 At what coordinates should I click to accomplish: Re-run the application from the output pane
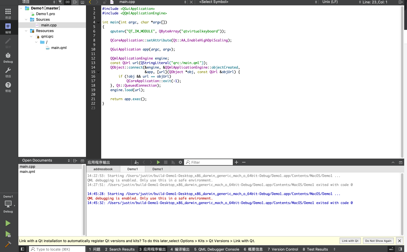[158, 162]
